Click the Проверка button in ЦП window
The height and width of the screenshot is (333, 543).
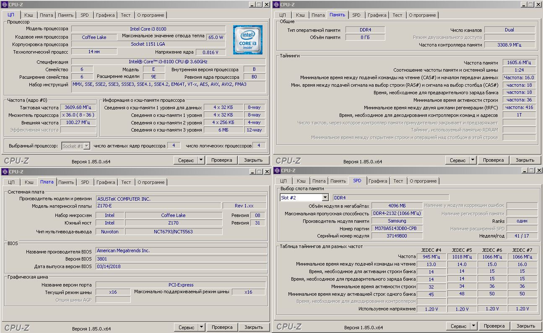point(221,160)
